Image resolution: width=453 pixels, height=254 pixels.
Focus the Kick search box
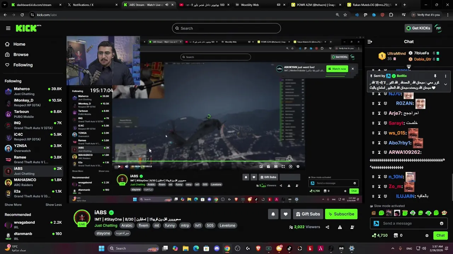click(x=226, y=28)
